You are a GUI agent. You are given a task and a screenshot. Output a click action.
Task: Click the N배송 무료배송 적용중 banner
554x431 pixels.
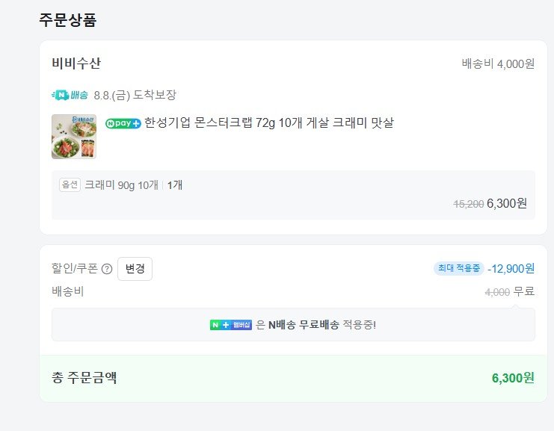[293, 325]
